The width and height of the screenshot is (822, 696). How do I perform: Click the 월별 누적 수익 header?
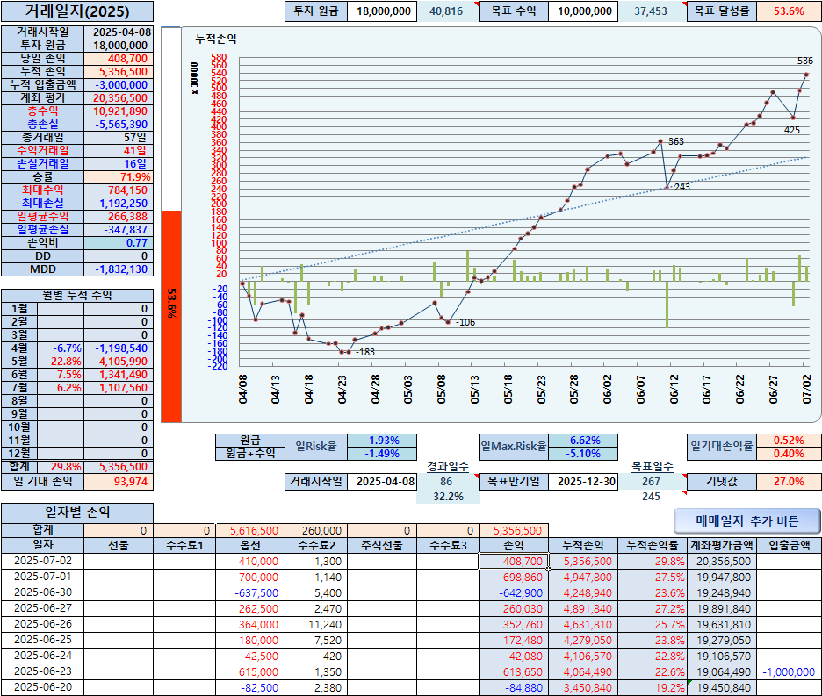tap(77, 295)
